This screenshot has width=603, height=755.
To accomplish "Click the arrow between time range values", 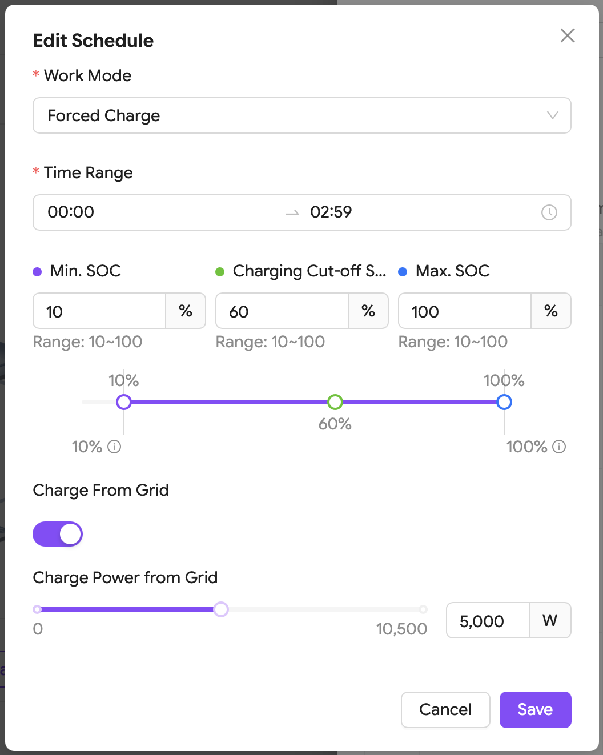I will (x=292, y=213).
